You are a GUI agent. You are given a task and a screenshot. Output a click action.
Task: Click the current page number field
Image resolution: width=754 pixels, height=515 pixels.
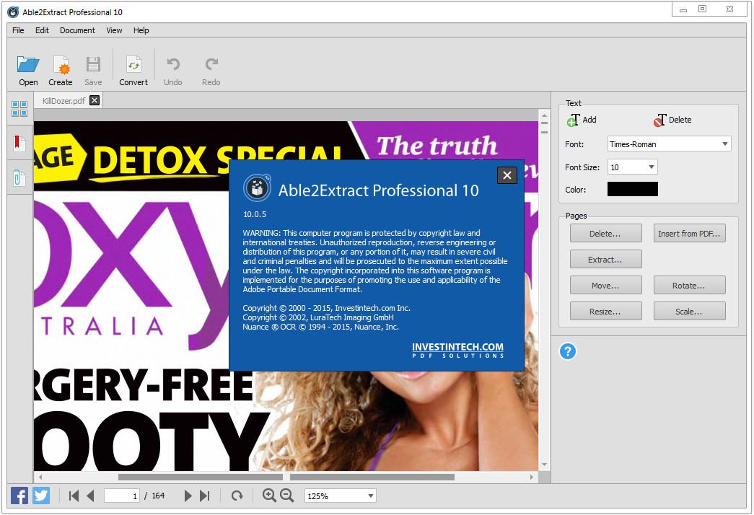pos(122,496)
